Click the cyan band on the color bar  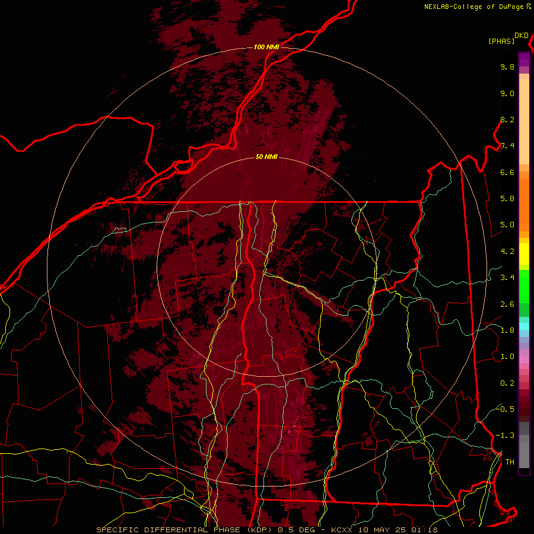point(524,326)
